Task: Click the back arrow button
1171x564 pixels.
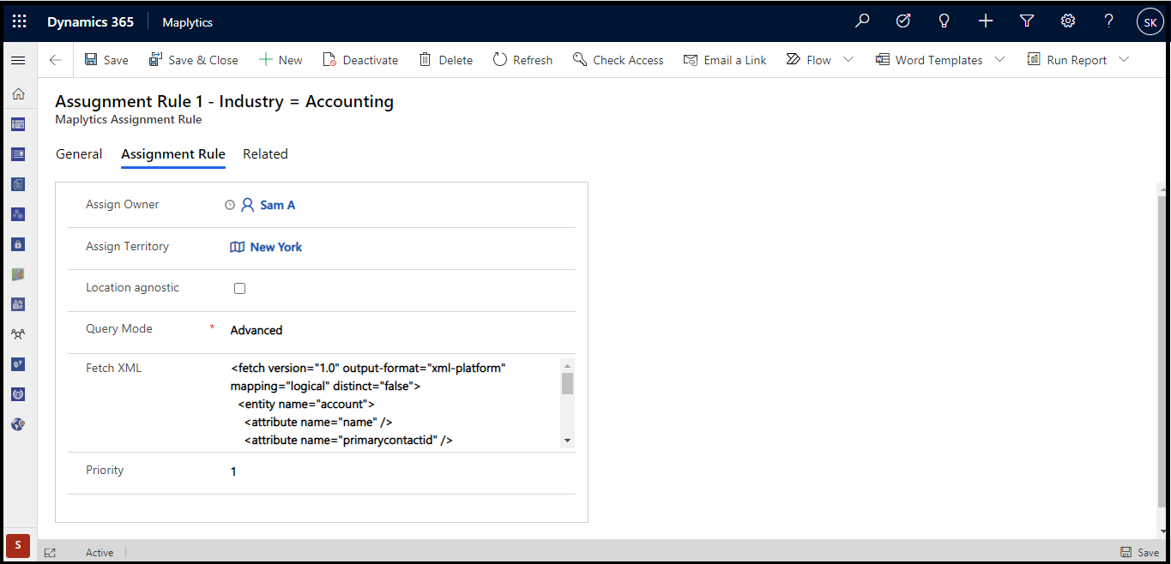Action: (x=56, y=60)
